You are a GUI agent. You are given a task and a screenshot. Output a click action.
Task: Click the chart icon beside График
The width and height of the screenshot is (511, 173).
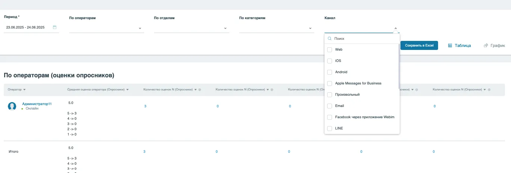[486, 45]
